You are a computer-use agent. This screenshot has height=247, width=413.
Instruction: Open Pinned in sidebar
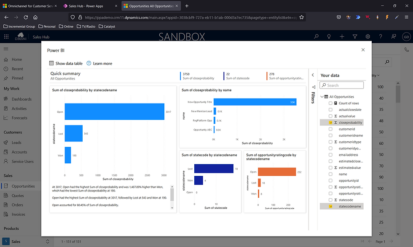tap(17, 78)
